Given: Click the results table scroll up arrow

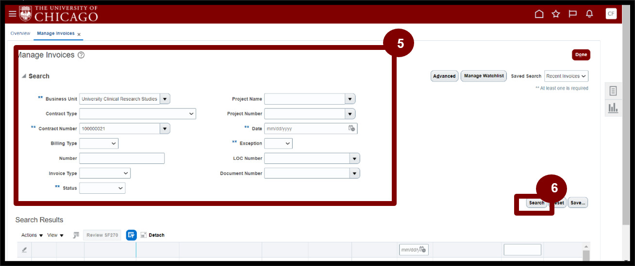Looking at the screenshot, I should tap(586, 246).
